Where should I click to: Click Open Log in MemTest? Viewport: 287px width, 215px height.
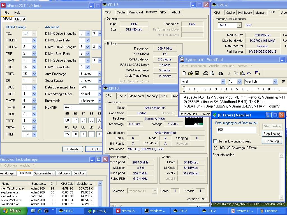tap(272, 141)
